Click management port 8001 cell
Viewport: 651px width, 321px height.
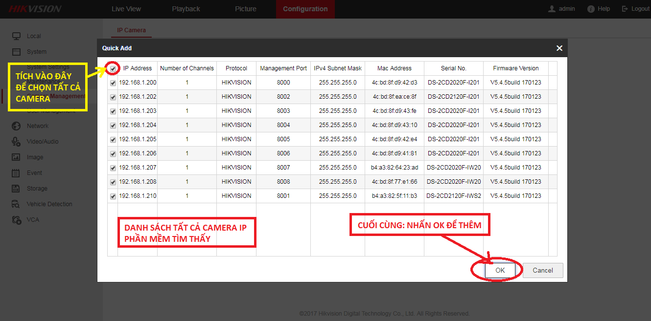[283, 196]
